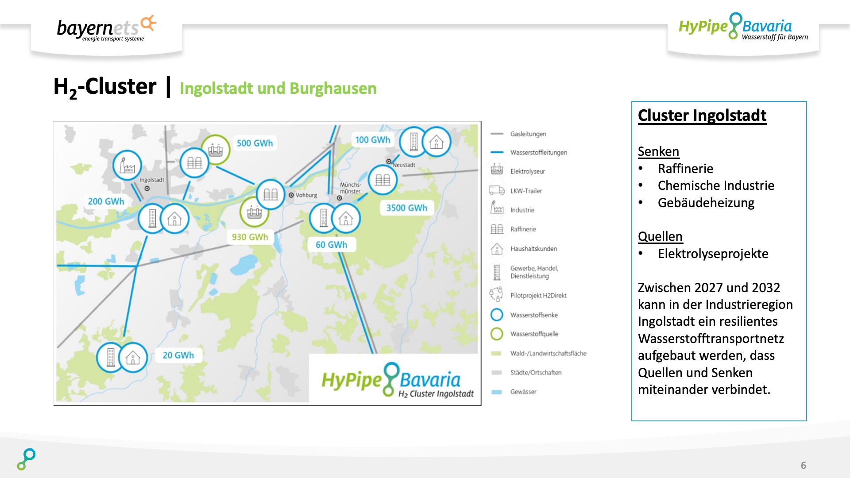Click the blue Wasserstoffsenke circle symbol
The width and height of the screenshot is (850, 478).
[497, 315]
